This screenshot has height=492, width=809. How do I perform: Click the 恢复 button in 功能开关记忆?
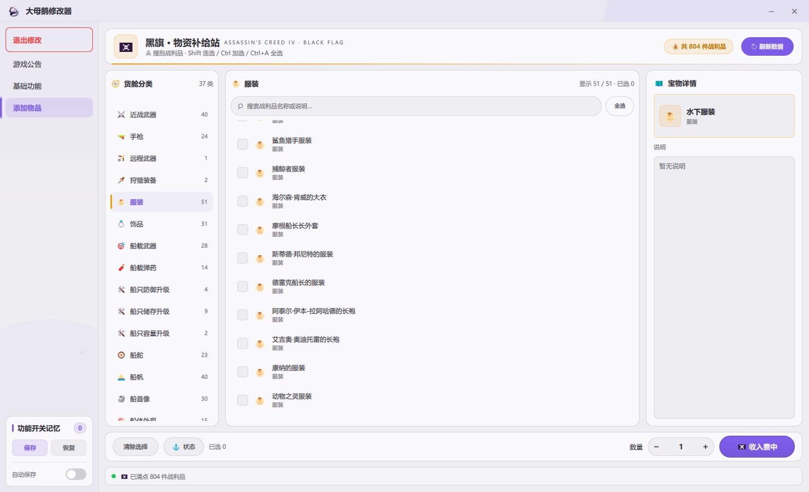[68, 448]
